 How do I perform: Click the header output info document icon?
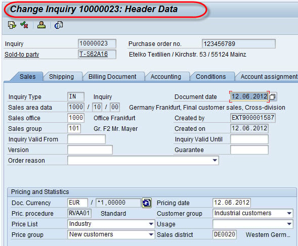click(59, 25)
